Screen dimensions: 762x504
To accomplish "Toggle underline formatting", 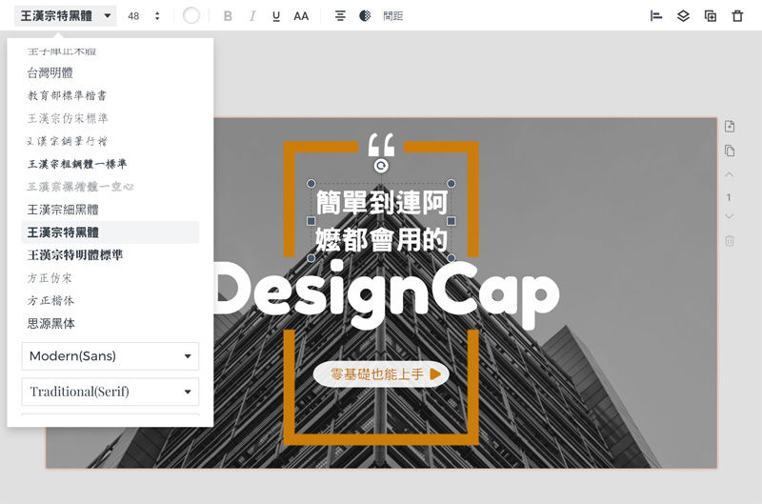I will click(276, 16).
